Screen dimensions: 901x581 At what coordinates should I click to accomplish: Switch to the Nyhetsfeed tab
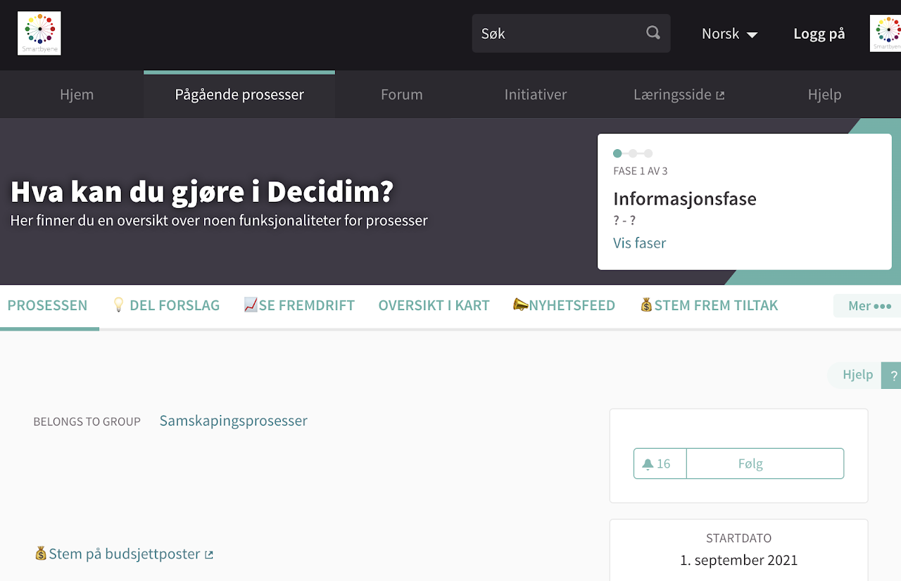(x=565, y=305)
